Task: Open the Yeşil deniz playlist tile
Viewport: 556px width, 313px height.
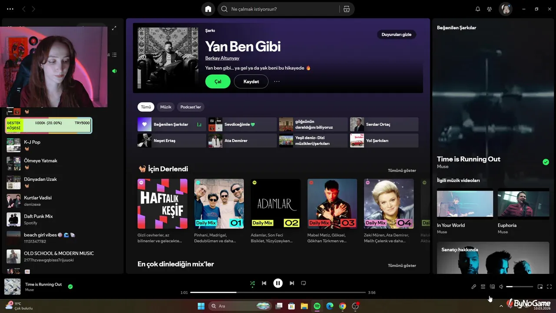Action: point(313,140)
